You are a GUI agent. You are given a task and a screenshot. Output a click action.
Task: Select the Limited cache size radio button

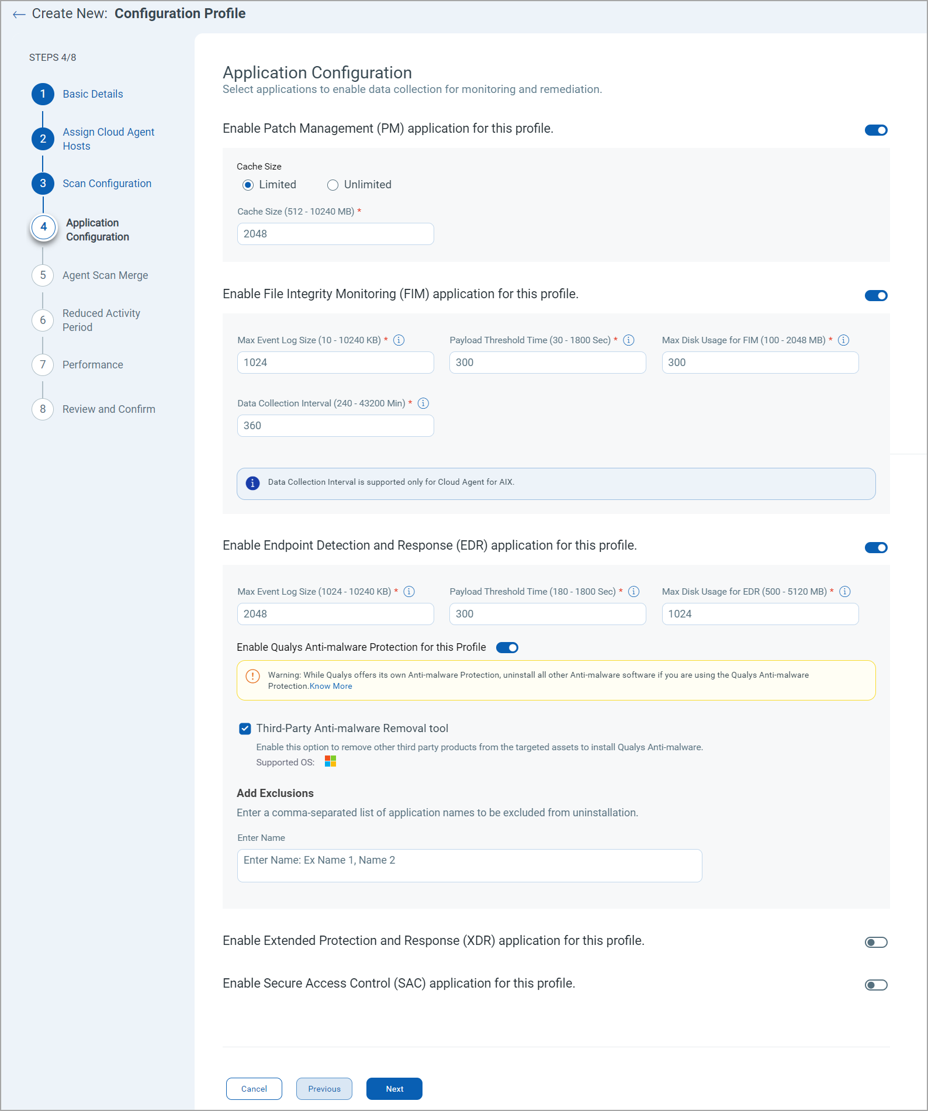coord(248,185)
